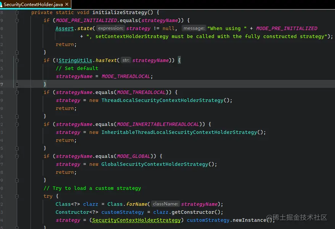335x229 pixels.
Task: Click the '// Set default' comment
Action: 77,68
